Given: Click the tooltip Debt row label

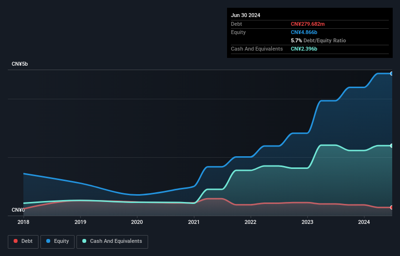Looking at the screenshot, I should pyautogui.click(x=236, y=24).
